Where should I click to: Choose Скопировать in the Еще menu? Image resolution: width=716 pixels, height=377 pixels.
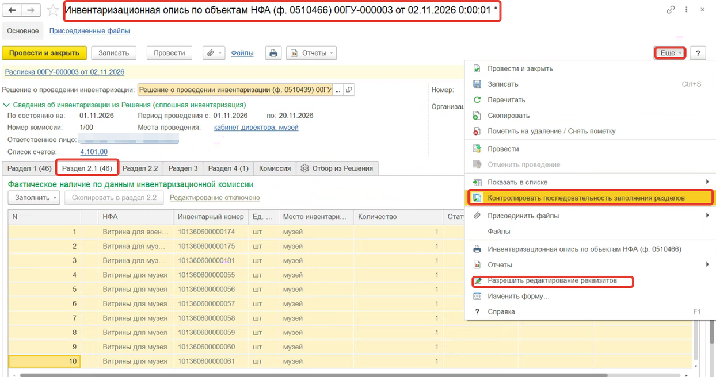point(591,115)
